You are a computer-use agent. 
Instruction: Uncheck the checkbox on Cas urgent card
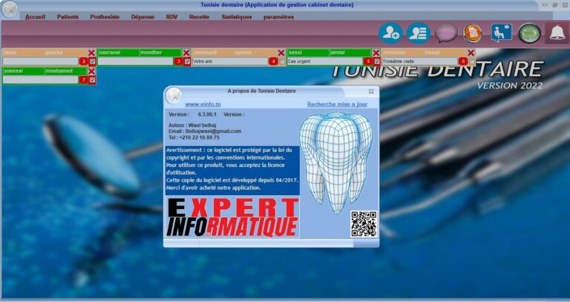377,62
